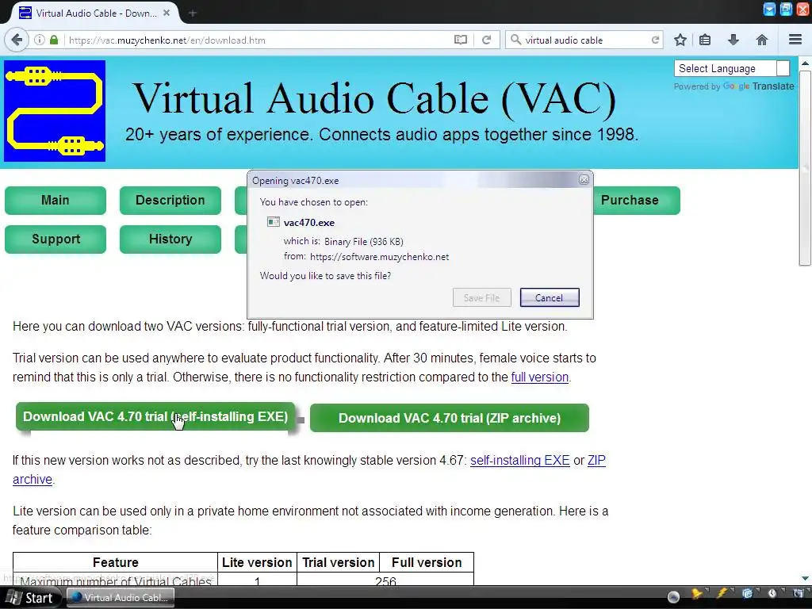This screenshot has height=609, width=812.
Task: Show hidden tray icons round button
Action: click(x=673, y=596)
